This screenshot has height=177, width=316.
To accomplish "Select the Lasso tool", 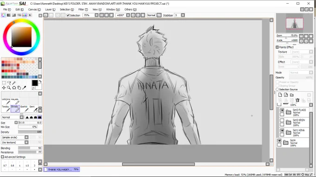I will (x=9, y=83).
